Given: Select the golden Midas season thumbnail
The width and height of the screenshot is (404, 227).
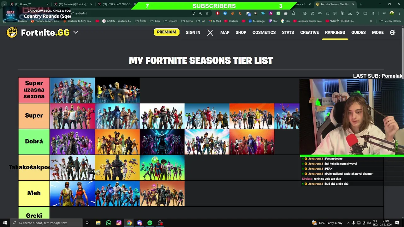Looking at the screenshot, I should pyautogui.click(x=117, y=90).
